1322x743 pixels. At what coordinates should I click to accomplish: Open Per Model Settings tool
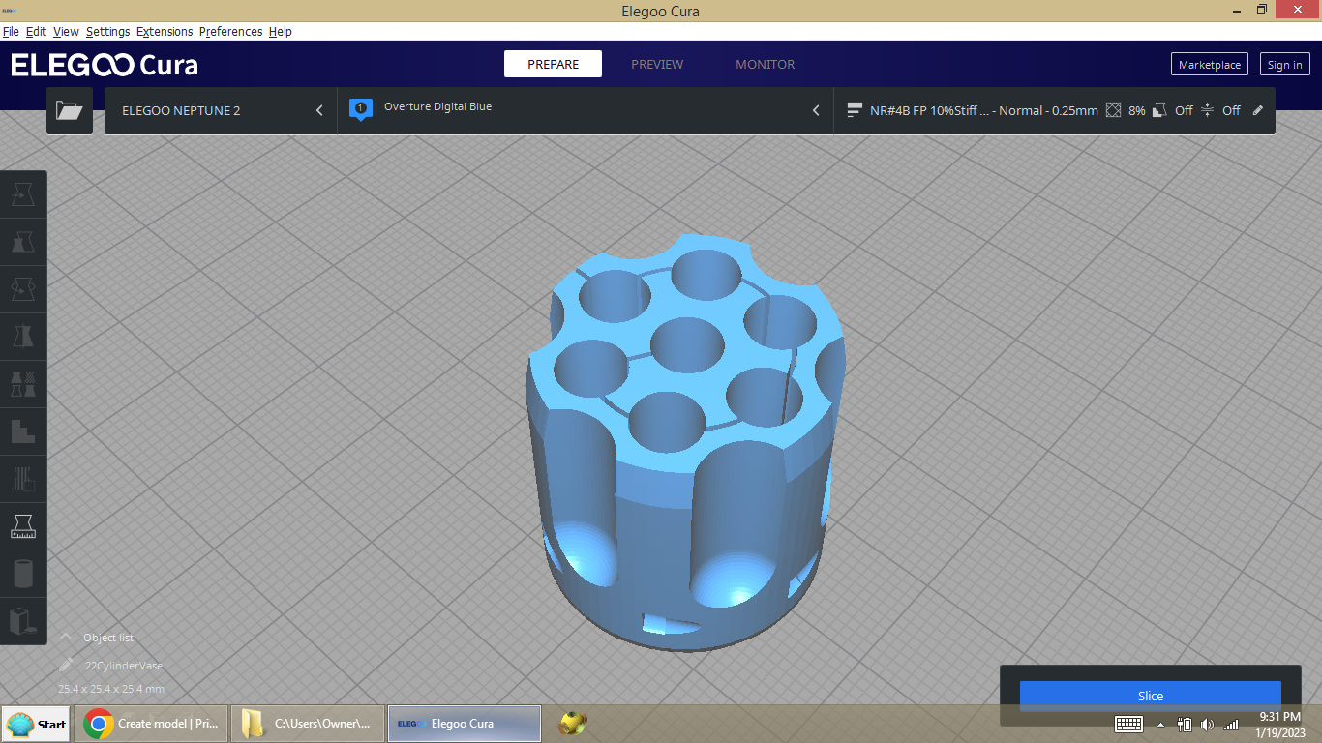coord(23,384)
